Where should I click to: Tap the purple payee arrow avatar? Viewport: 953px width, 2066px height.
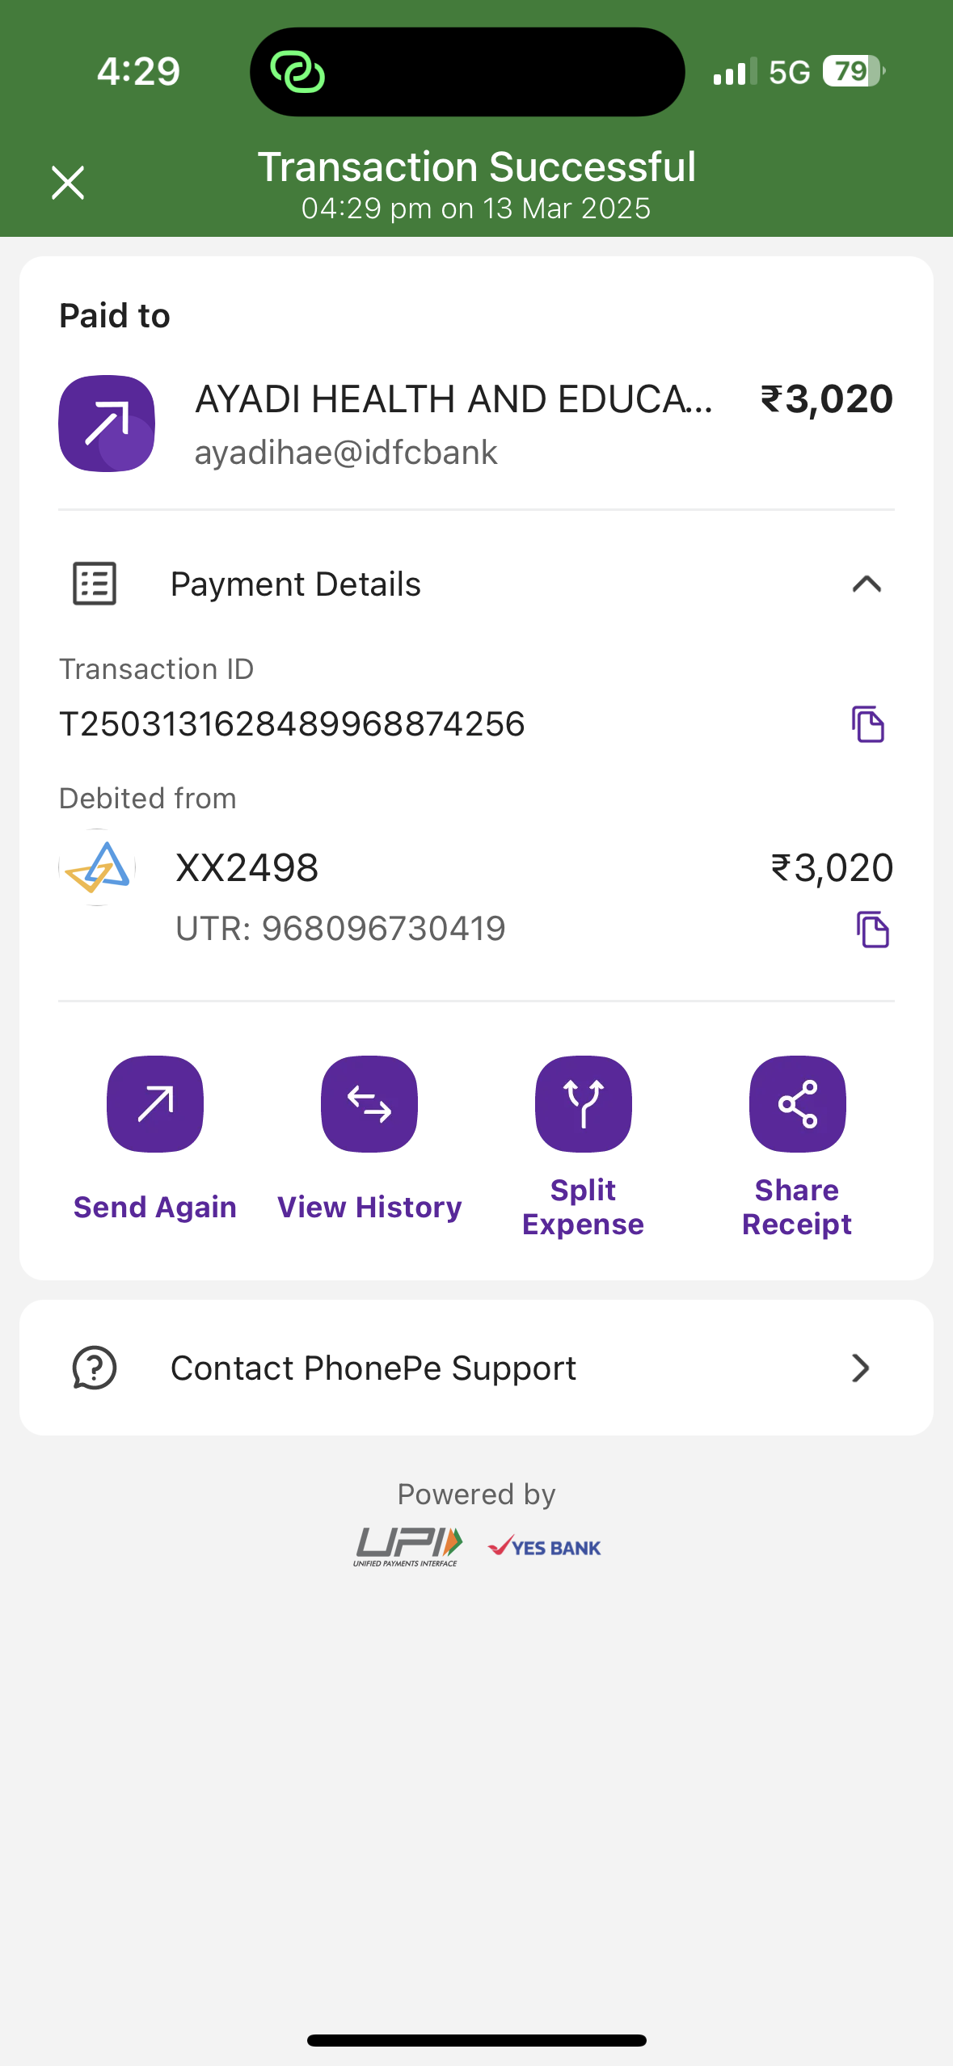(107, 423)
